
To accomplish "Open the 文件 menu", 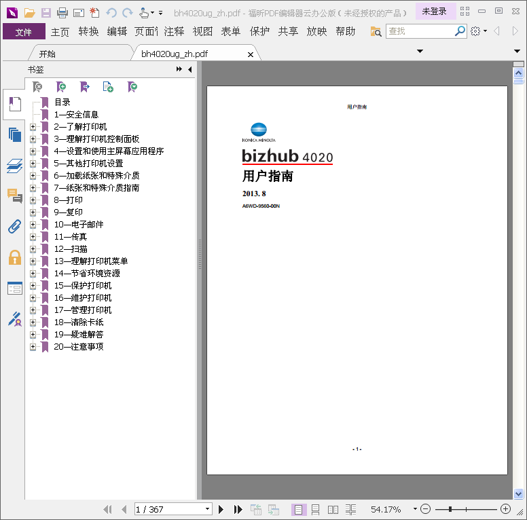I will click(x=24, y=32).
